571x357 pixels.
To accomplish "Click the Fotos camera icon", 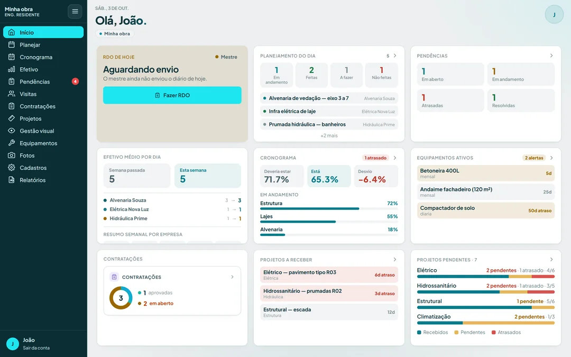I will [12, 155].
